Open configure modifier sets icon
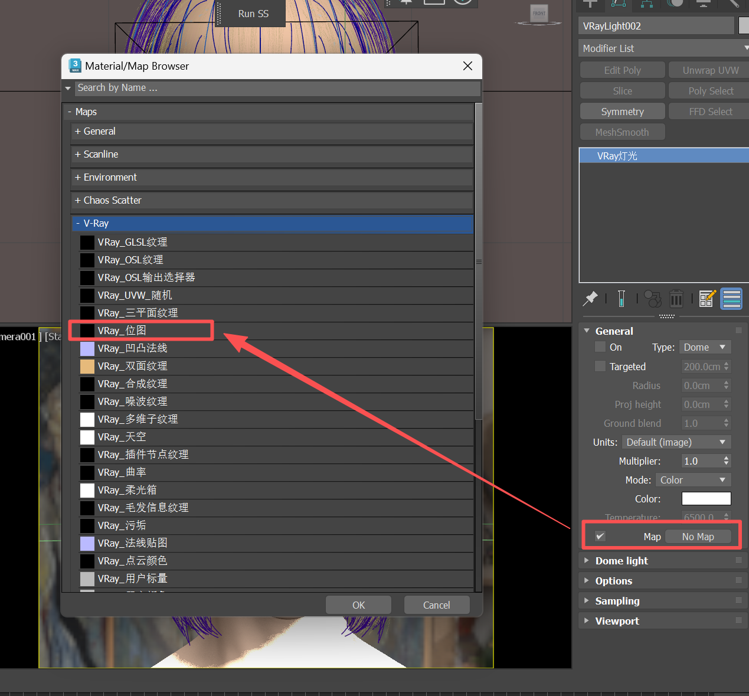The width and height of the screenshot is (749, 696). coord(707,299)
